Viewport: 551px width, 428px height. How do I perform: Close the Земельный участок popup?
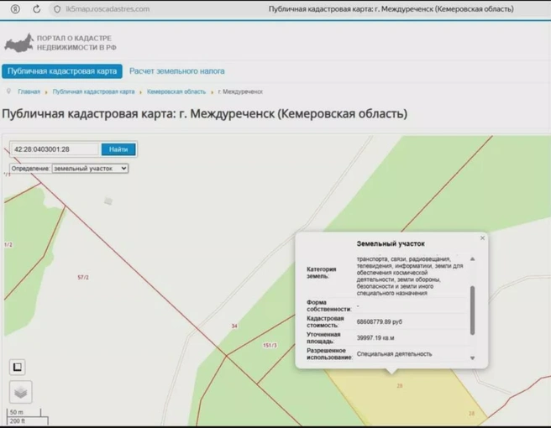click(482, 238)
